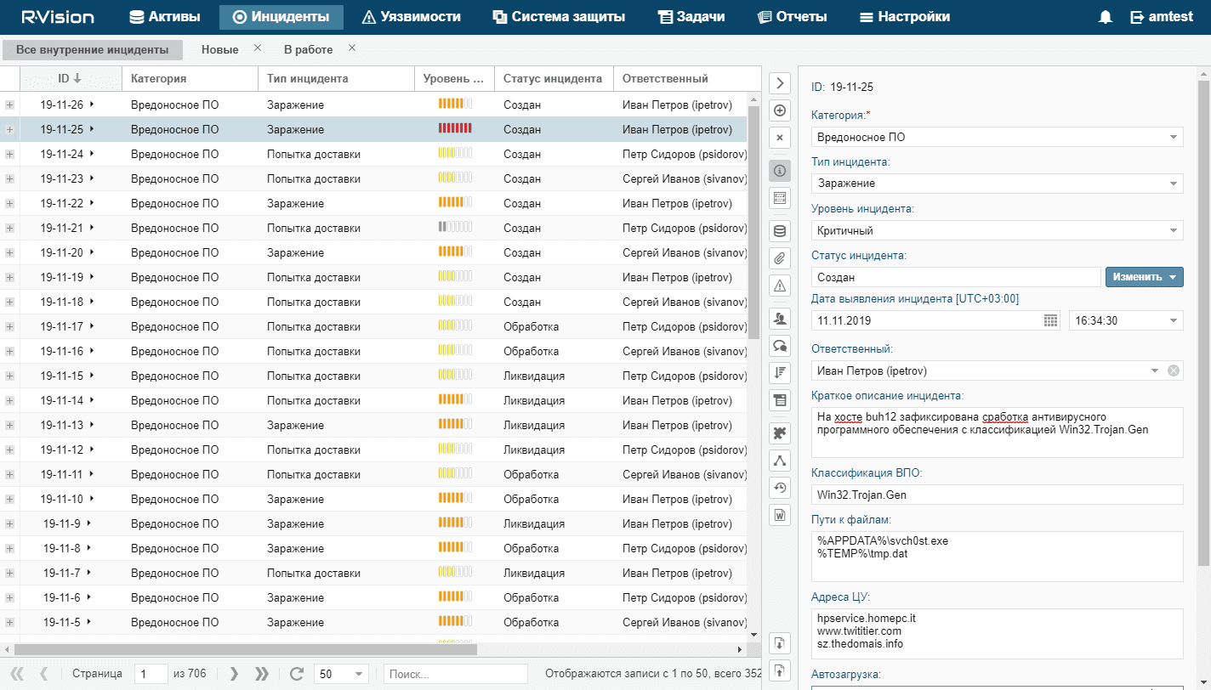Open the puzzle piece icon panel
Image resolution: width=1211 pixels, height=690 pixels.
pos(780,433)
